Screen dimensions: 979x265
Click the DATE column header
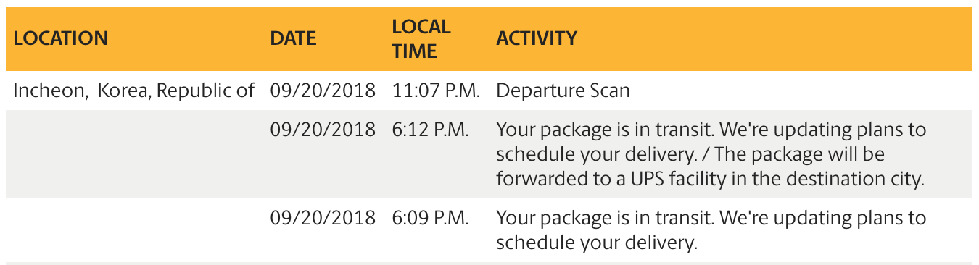tap(293, 38)
